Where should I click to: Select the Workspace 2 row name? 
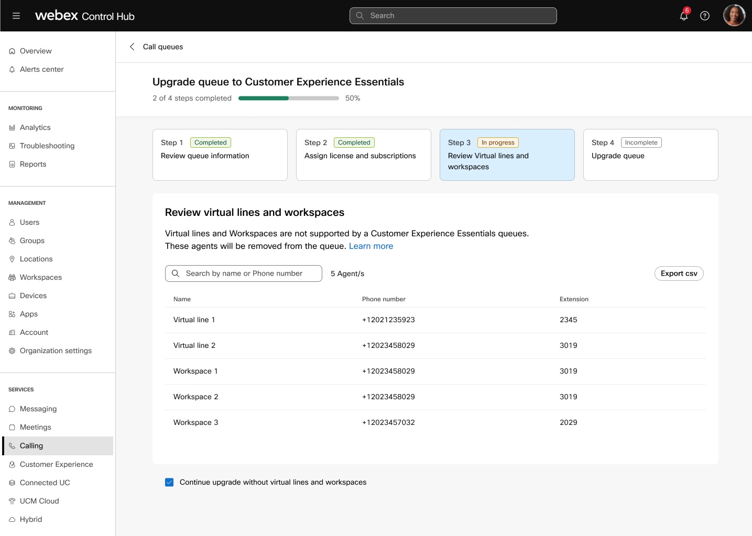196,397
